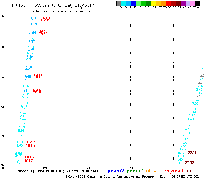The height and width of the screenshot is (179, 204).
Task: Click the wave height value 5.92
Action: pyautogui.click(x=26, y=86)
